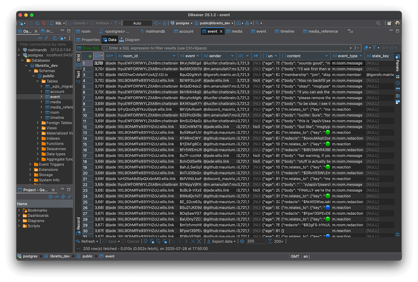Open the funnel custom filter icon
This screenshot has width=418, height=282.
point(374,48)
